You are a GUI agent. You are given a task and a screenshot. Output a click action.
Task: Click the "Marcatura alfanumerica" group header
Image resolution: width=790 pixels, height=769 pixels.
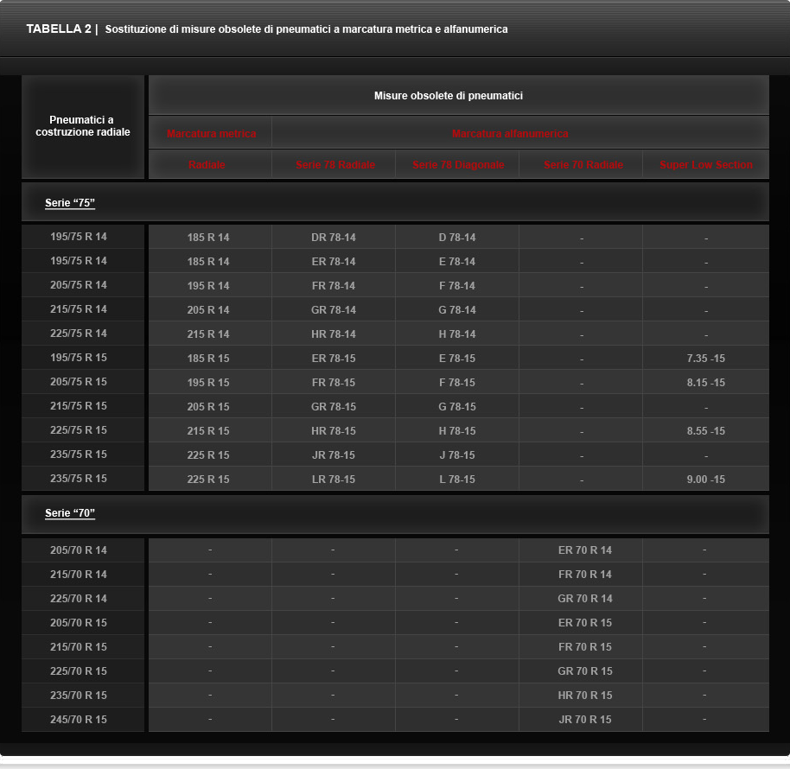pos(510,134)
